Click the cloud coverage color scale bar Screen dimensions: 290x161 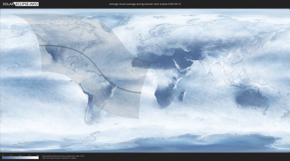[x=21, y=158]
